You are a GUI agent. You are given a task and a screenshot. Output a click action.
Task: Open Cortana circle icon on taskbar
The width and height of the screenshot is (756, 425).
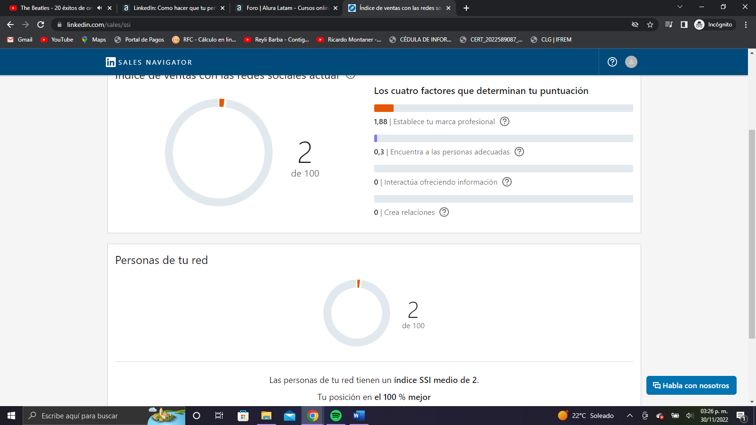coord(197,416)
